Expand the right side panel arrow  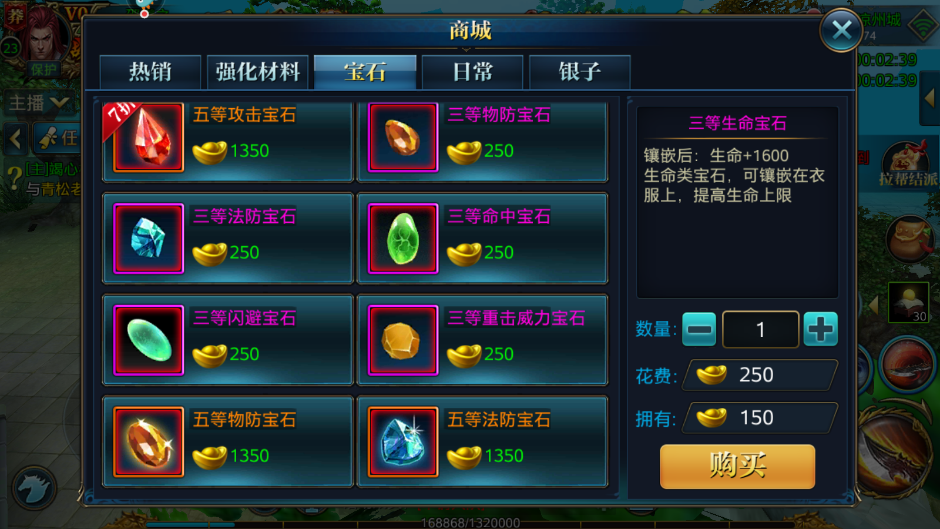(x=929, y=98)
